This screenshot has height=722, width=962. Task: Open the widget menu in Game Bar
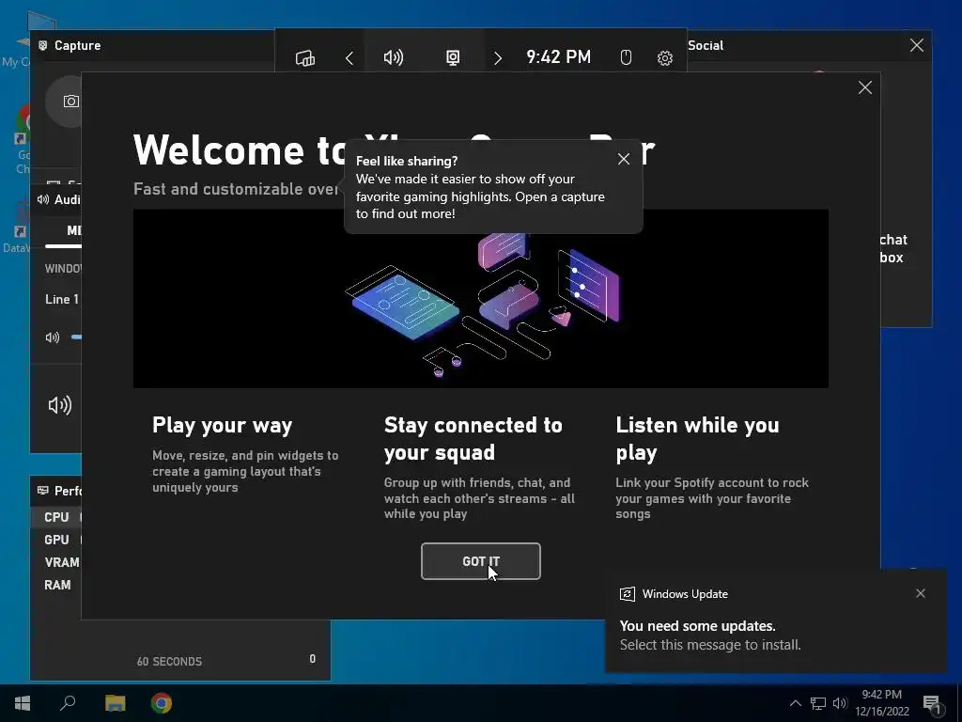coord(305,58)
